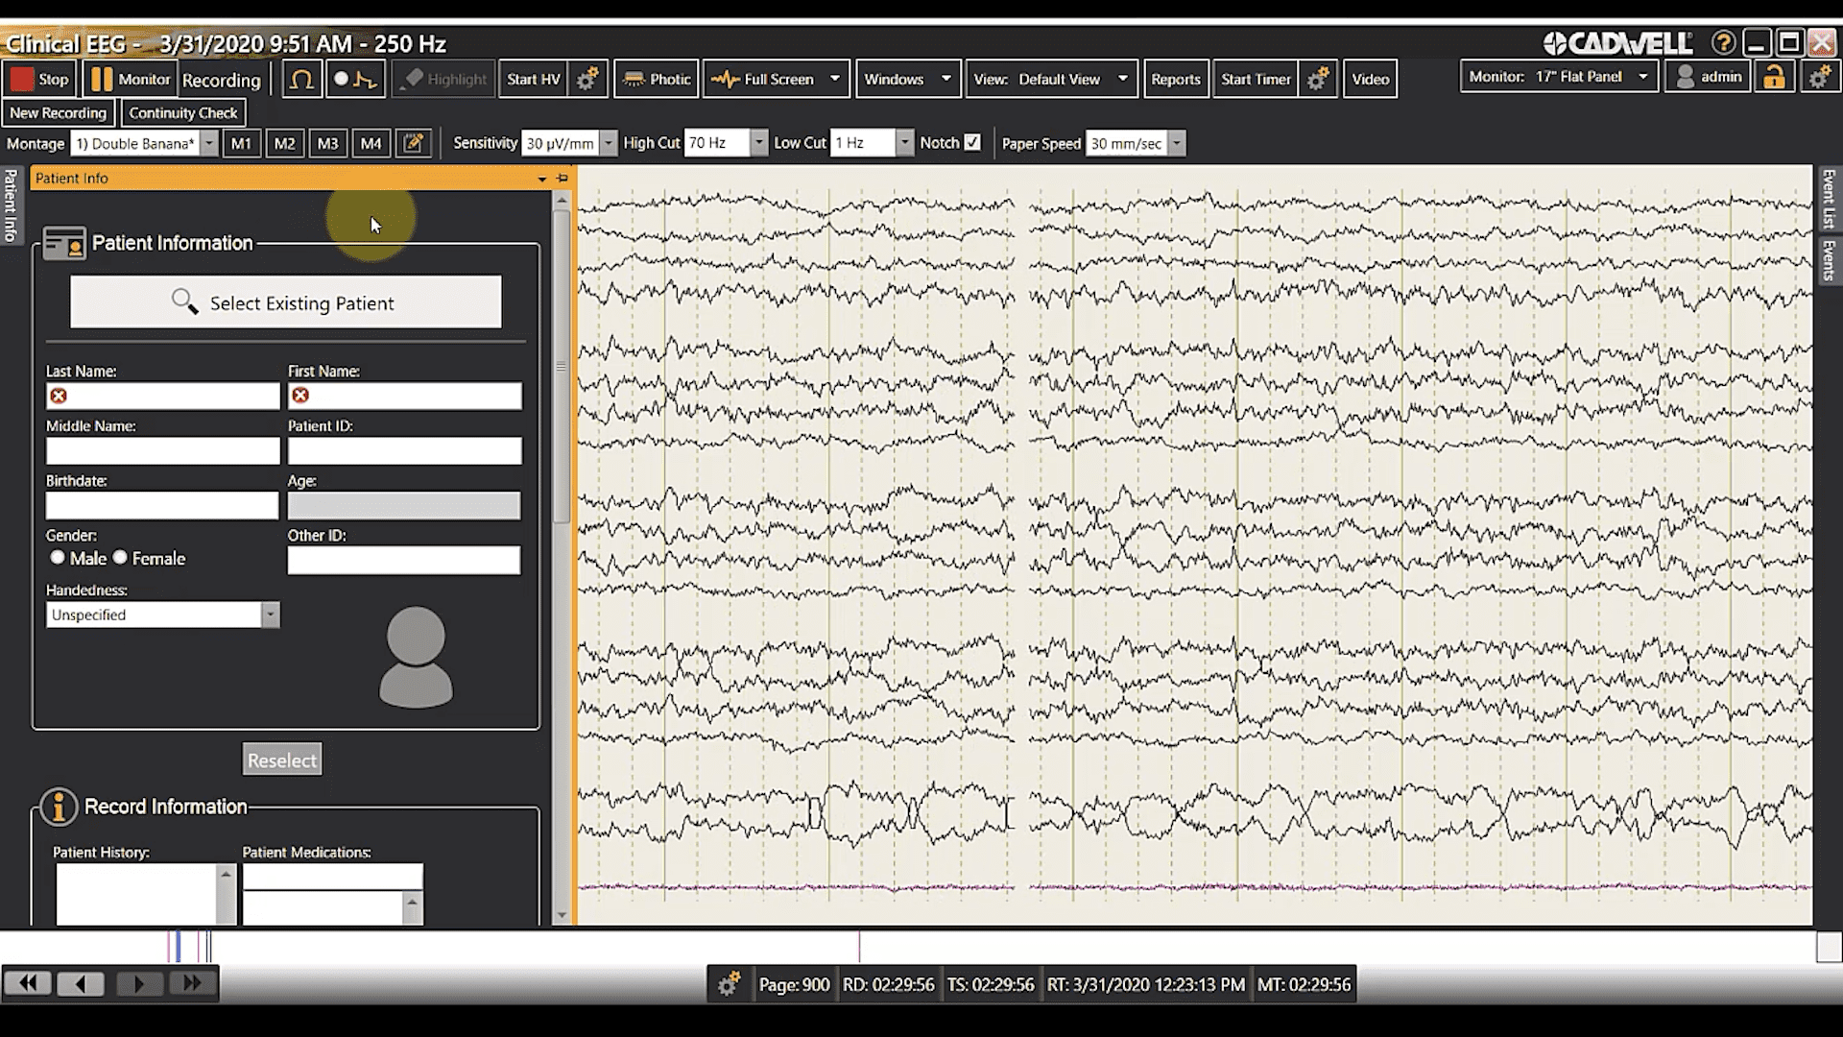The image size is (1843, 1037).
Task: Click Select Existing Patient button
Action: click(285, 302)
